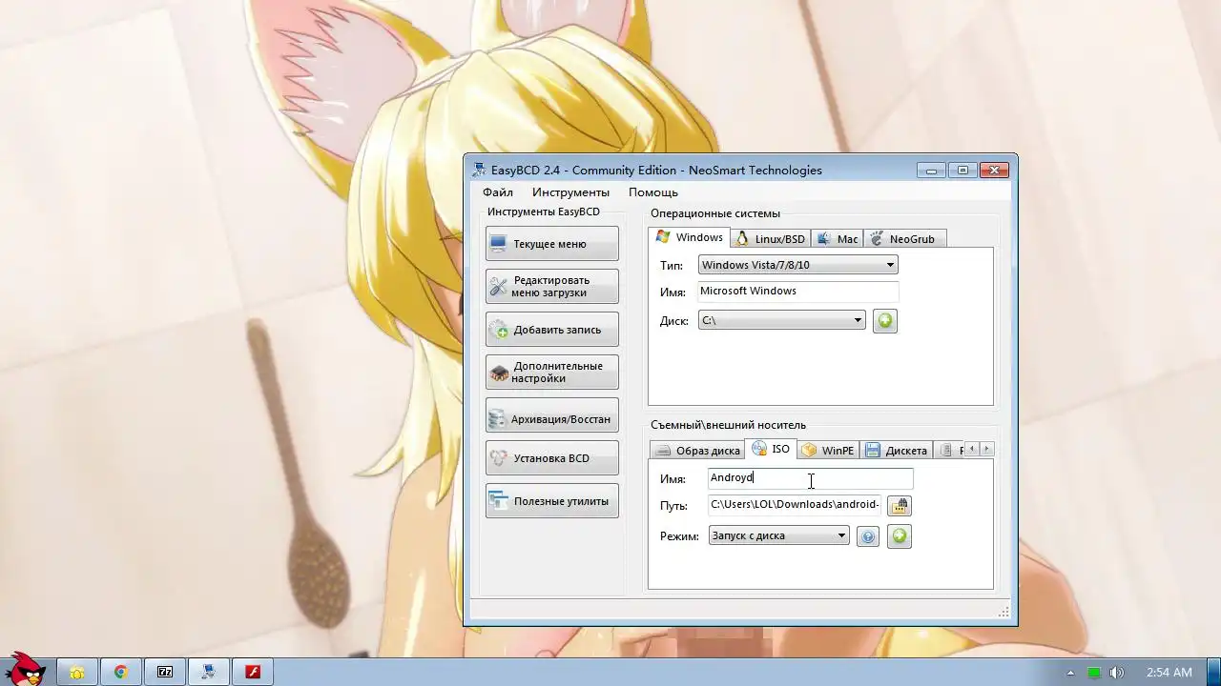Click the 2:54 AM clock
Image resolution: width=1221 pixels, height=686 pixels.
click(x=1169, y=673)
